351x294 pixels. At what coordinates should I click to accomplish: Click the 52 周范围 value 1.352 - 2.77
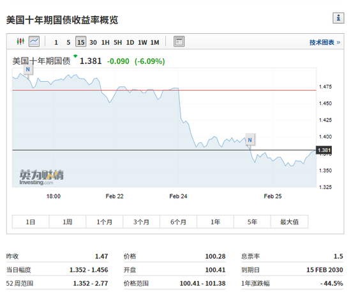point(91,283)
